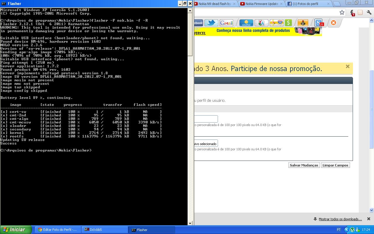Click Salvar Mudanças button

pos(304,165)
